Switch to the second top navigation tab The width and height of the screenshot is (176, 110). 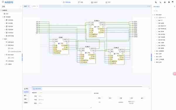click(80, 2)
